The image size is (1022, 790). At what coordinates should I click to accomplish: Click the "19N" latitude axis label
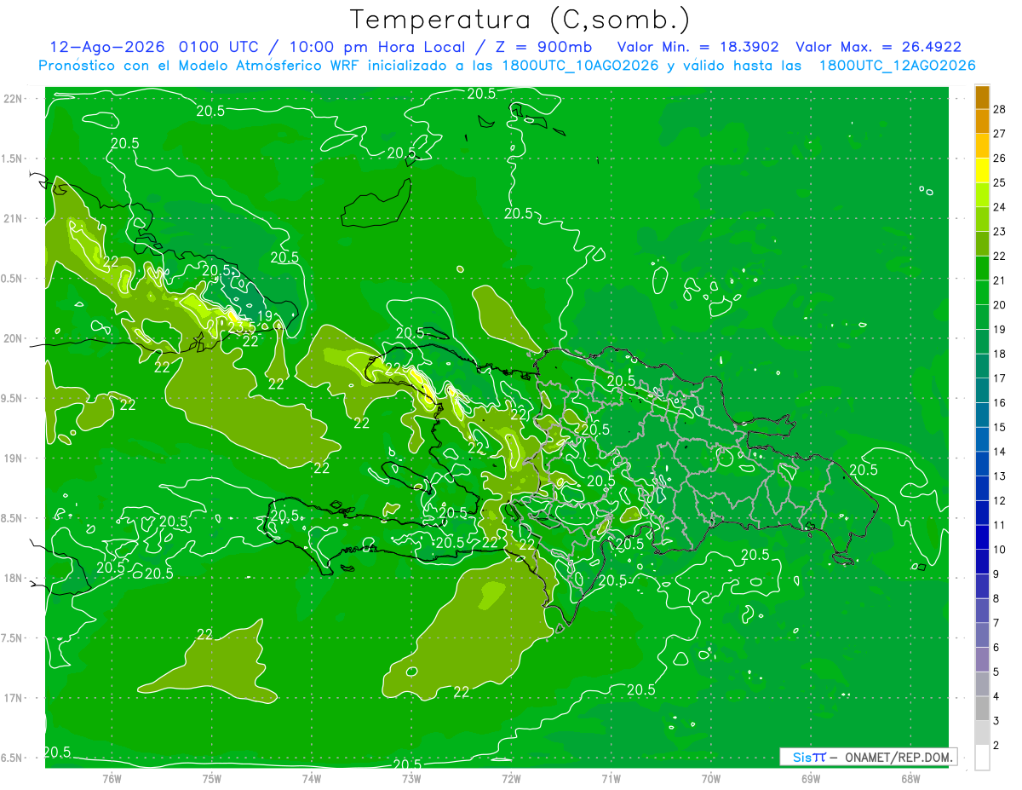click(x=13, y=458)
